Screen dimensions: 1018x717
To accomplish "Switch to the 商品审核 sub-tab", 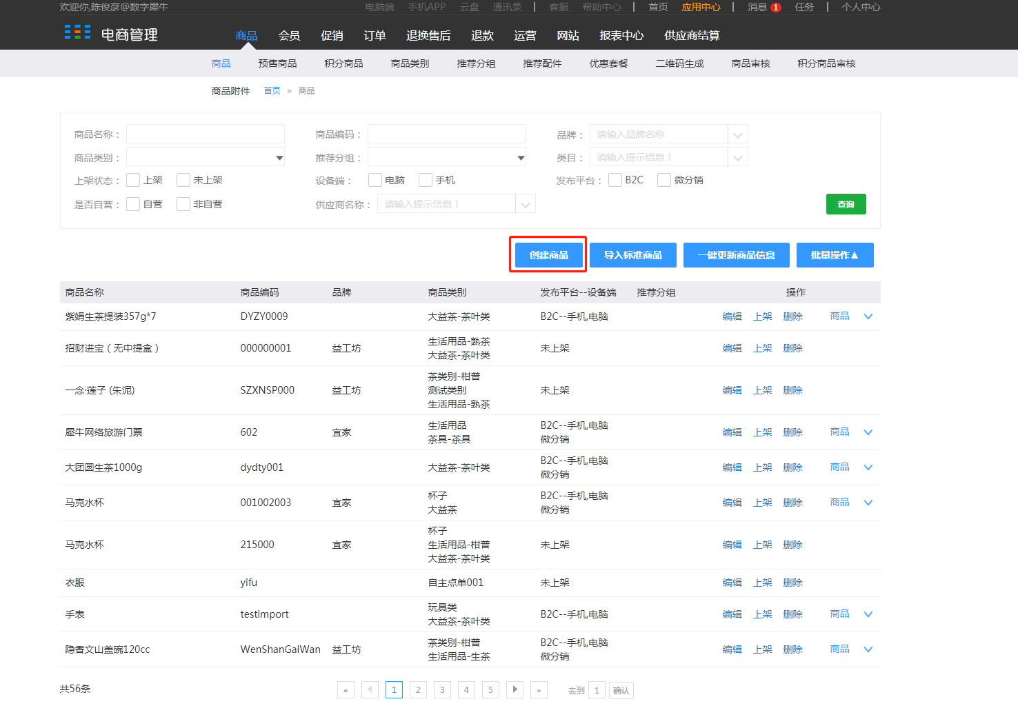I will click(750, 63).
